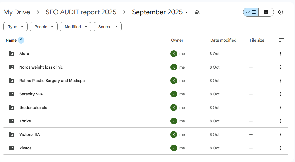Select the Nords weight loss clinic folder
Image resolution: width=295 pixels, height=162 pixels.
click(41, 67)
